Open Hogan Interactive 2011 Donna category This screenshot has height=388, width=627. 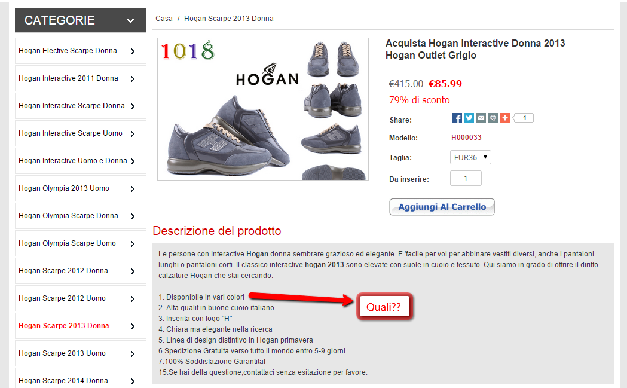(x=68, y=78)
